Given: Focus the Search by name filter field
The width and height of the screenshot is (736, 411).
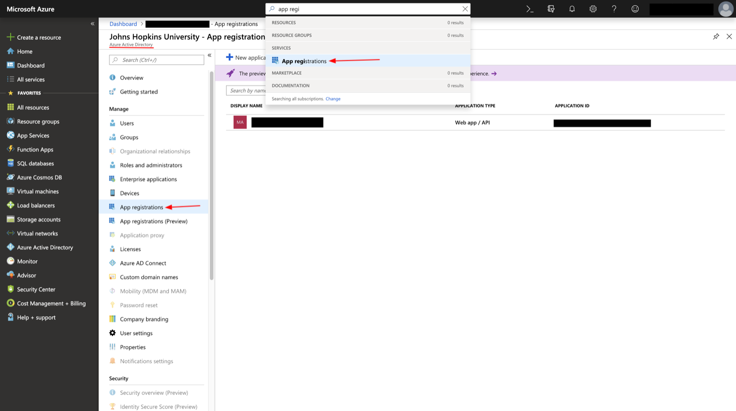Looking at the screenshot, I should pos(246,90).
